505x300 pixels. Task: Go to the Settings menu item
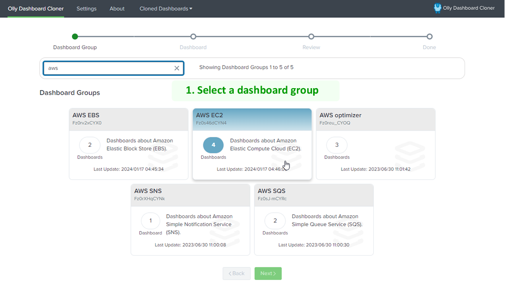(86, 9)
